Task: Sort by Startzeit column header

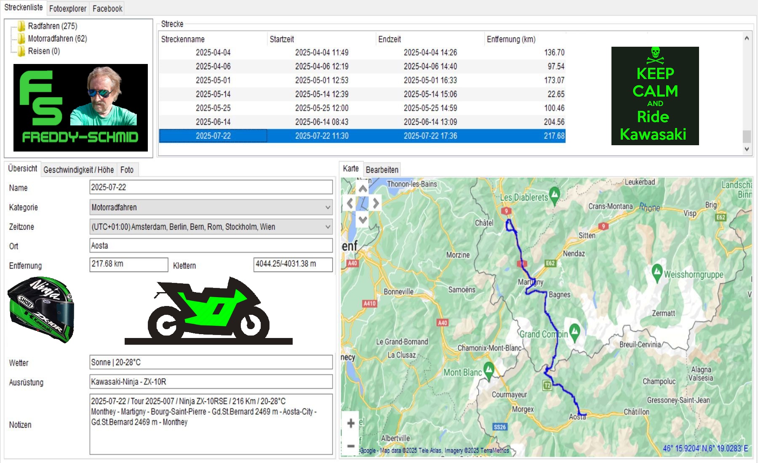Action: [321, 39]
